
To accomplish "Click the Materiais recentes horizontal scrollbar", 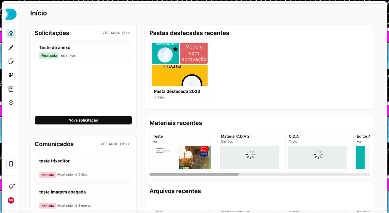I will tap(194, 174).
